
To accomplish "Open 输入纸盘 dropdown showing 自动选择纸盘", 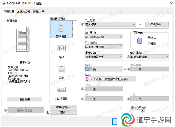I will [x=150, y=57].
